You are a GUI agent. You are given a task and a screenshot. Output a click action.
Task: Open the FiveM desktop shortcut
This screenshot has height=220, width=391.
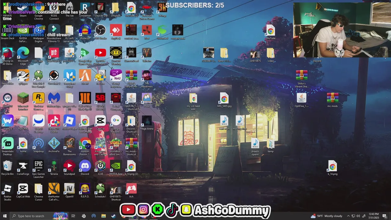point(85,78)
